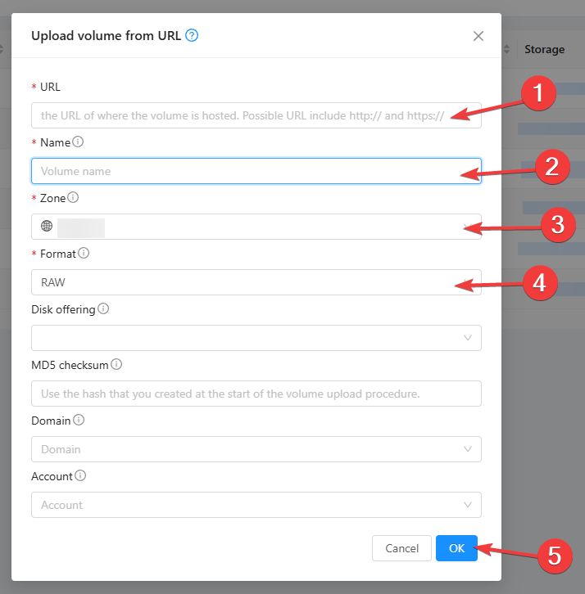
Task: Close the Upload volume from URL dialog
Action: (478, 36)
